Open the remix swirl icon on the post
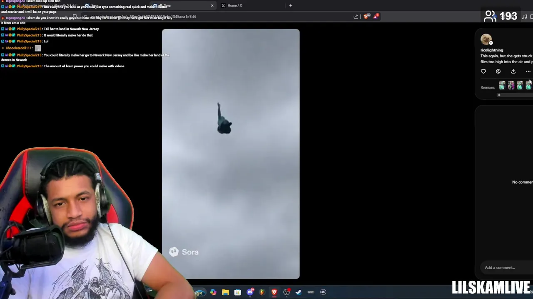This screenshot has width=533, height=299. point(498,71)
